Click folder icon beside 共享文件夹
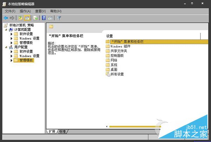Image resolution: width=211 pixels, height=142 pixels. [x=108, y=51]
